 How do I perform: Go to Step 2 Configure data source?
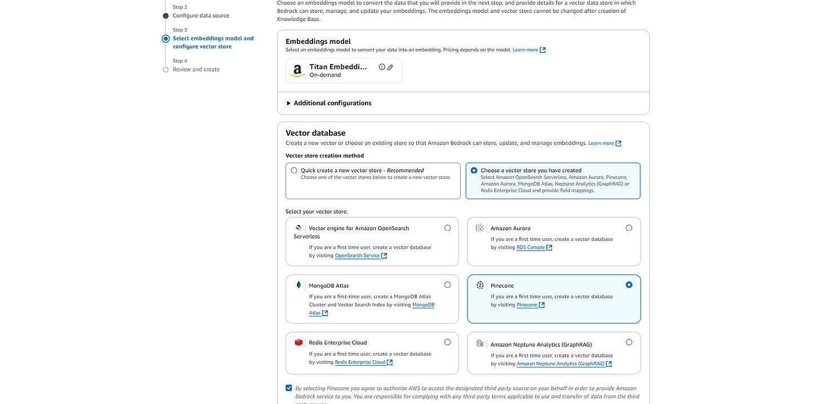tap(201, 16)
